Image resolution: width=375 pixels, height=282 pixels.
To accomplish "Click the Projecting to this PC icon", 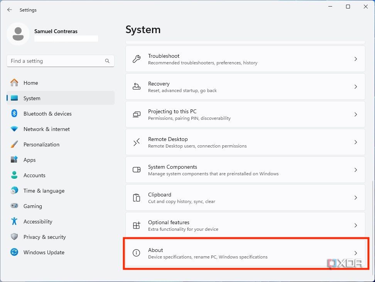I will (x=137, y=114).
